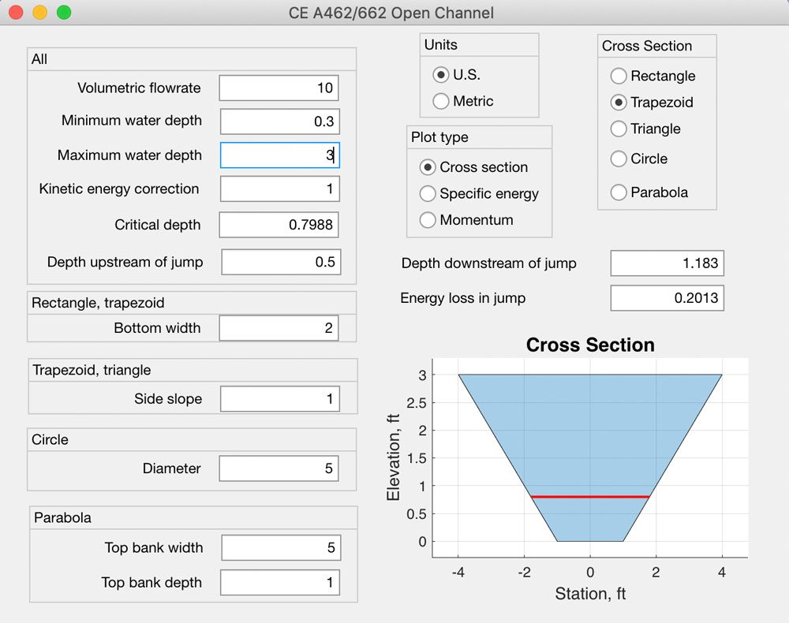Switch plot type to Momentum
Screen dimensions: 789x623
point(427,220)
